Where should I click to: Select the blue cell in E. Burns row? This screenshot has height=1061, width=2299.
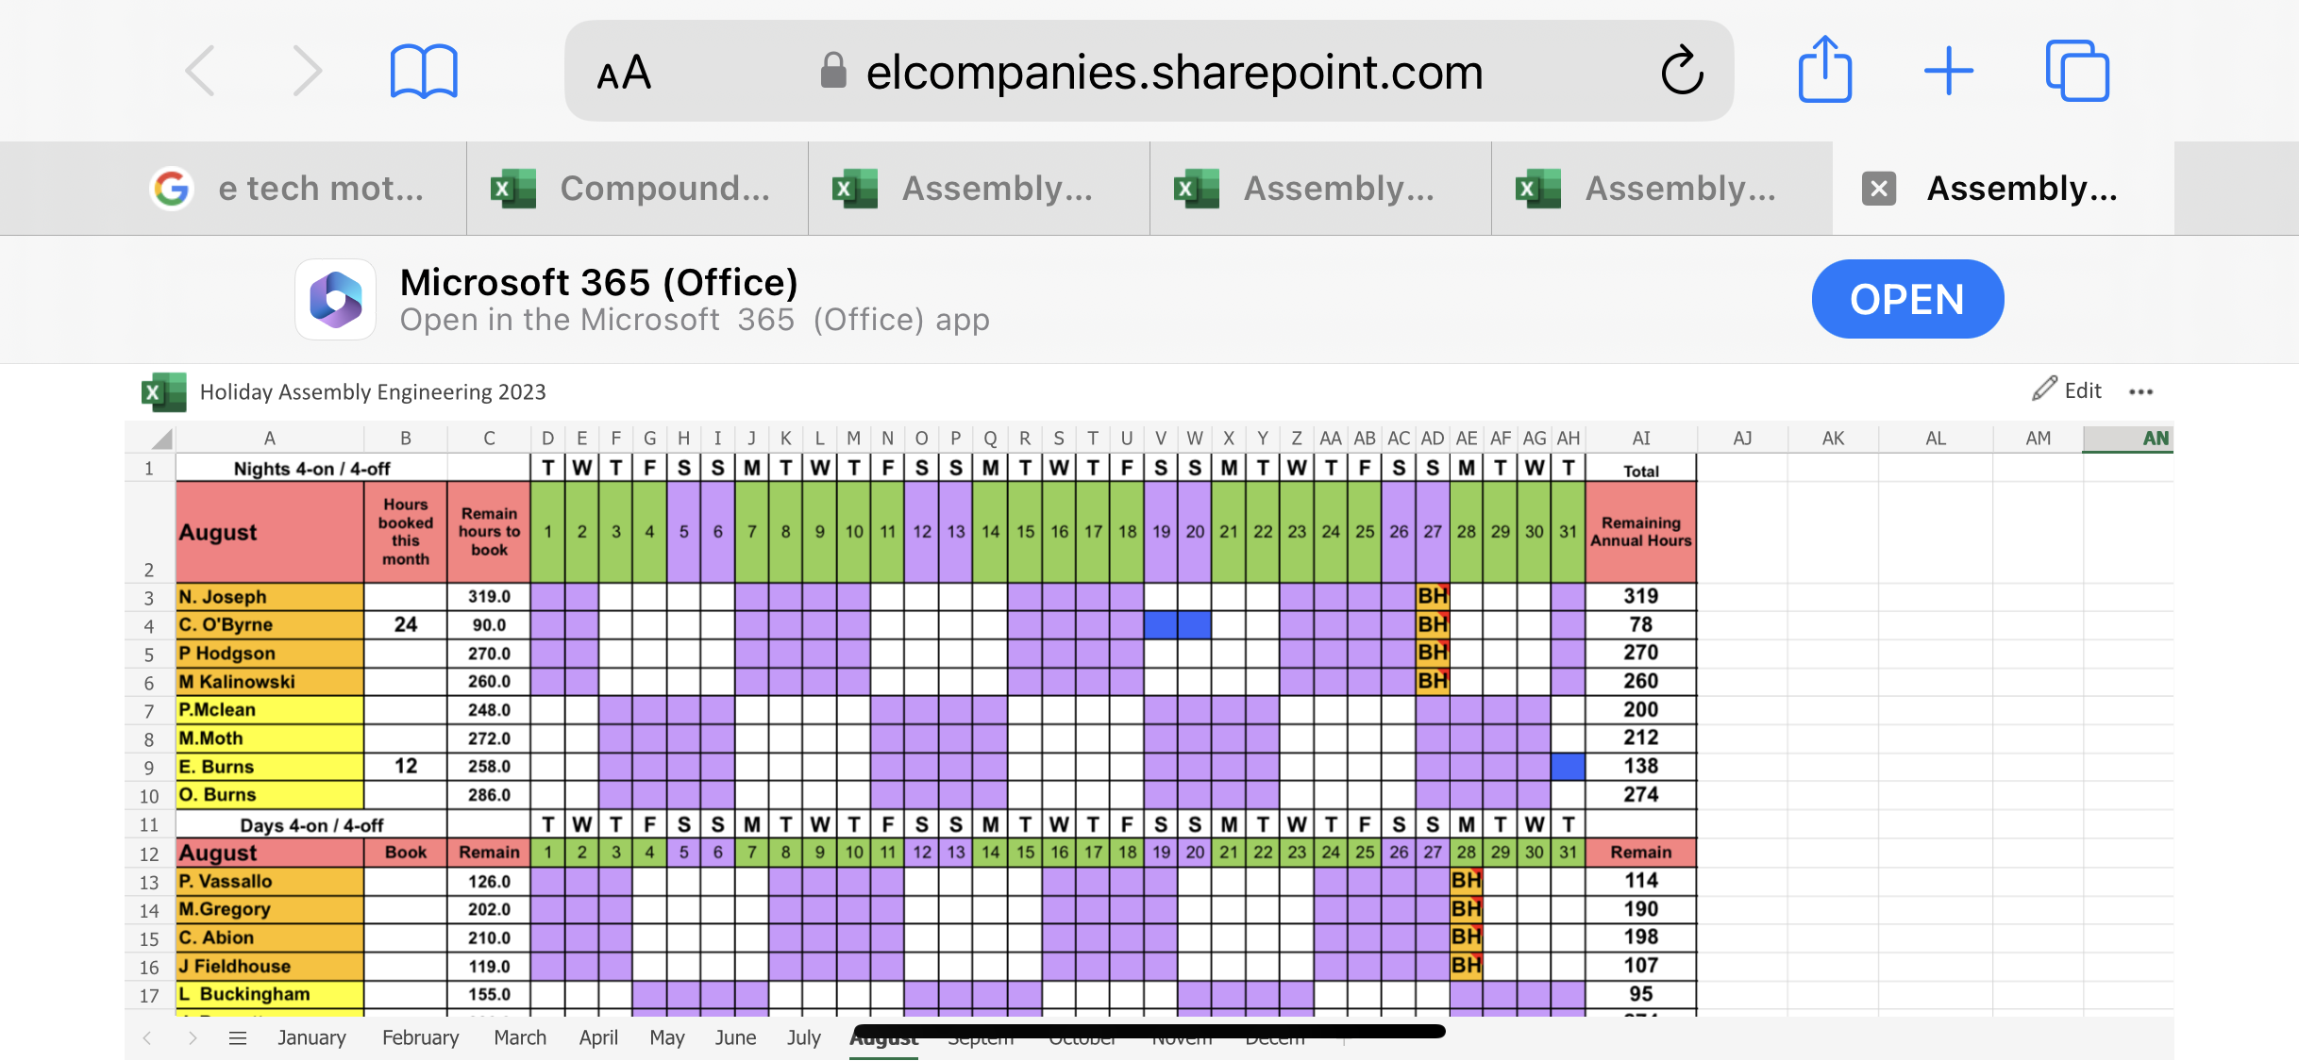(x=1568, y=767)
